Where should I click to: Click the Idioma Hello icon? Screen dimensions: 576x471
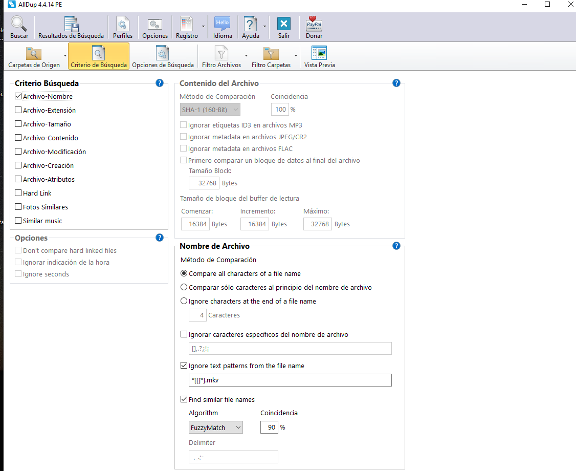pos(223,24)
